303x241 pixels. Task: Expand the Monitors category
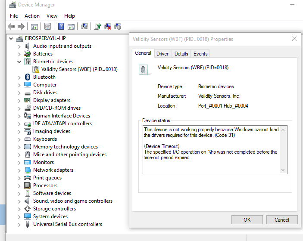19,163
